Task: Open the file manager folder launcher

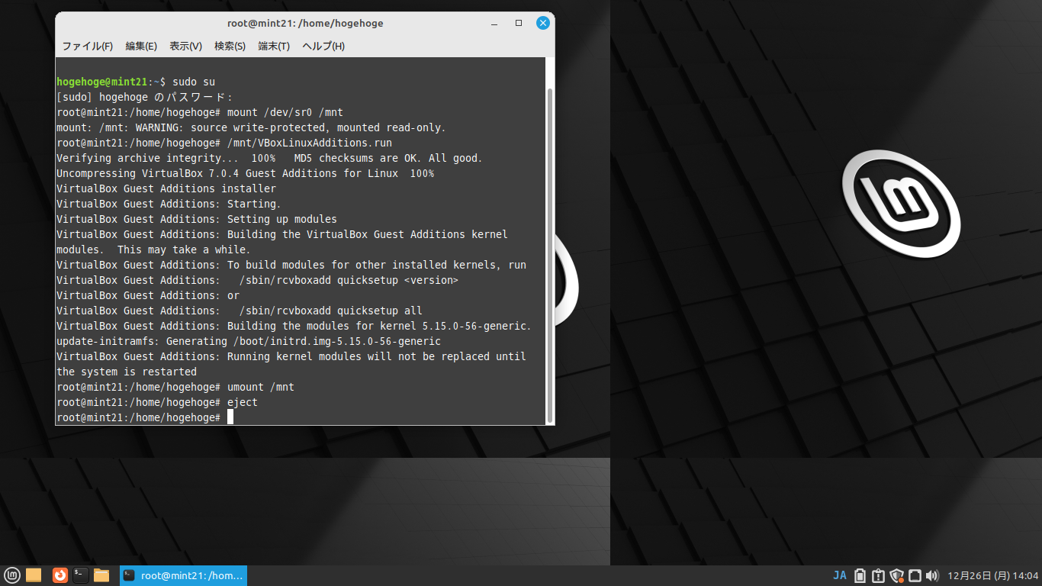Action: [101, 575]
